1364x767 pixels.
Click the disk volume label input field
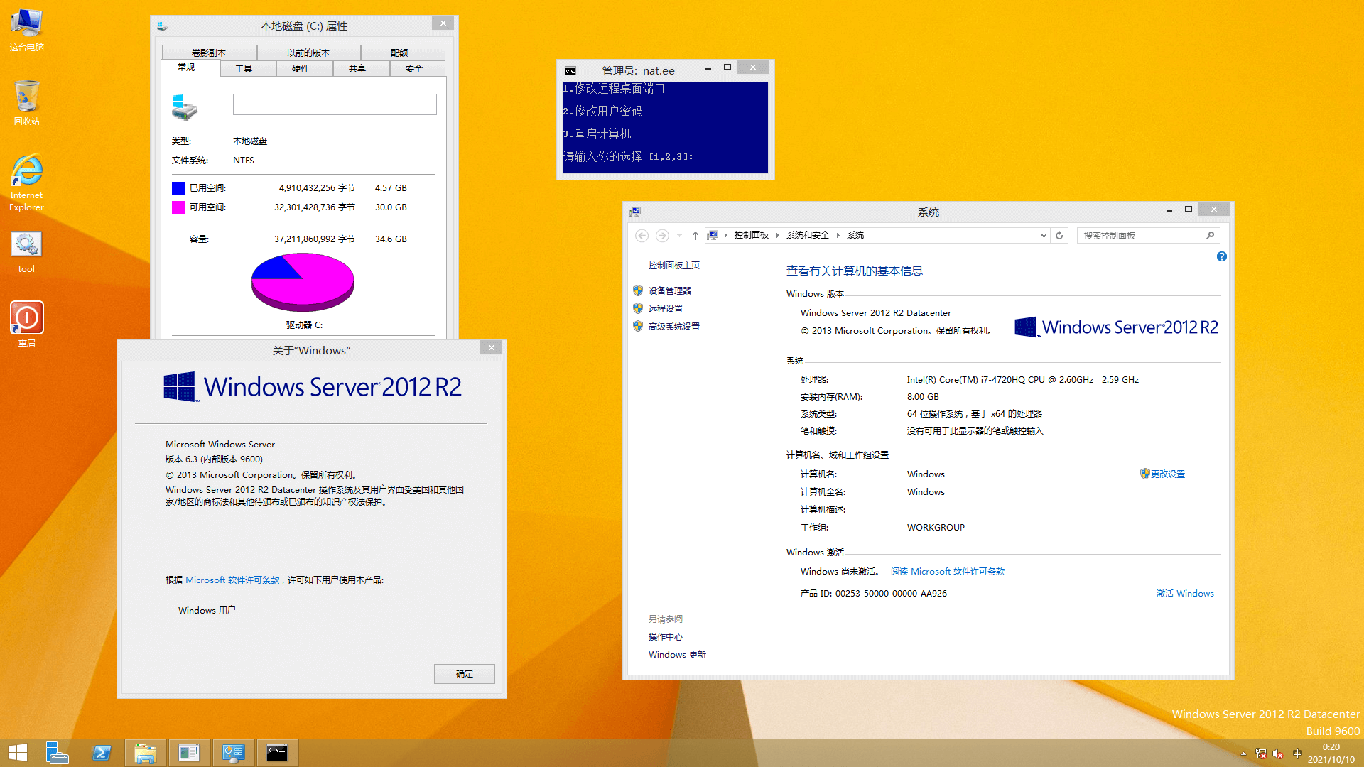334,104
